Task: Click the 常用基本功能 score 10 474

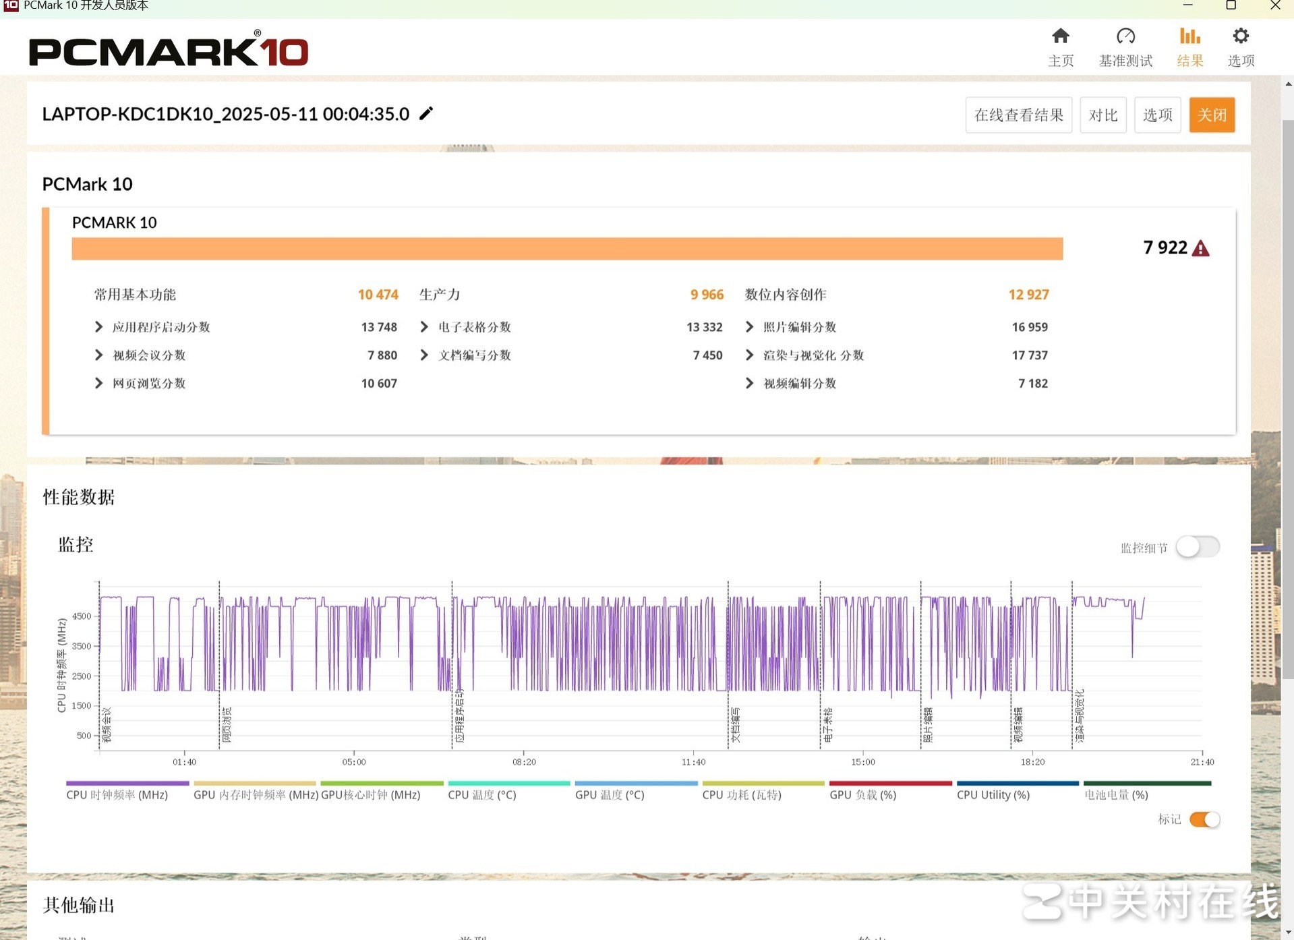Action: [378, 295]
